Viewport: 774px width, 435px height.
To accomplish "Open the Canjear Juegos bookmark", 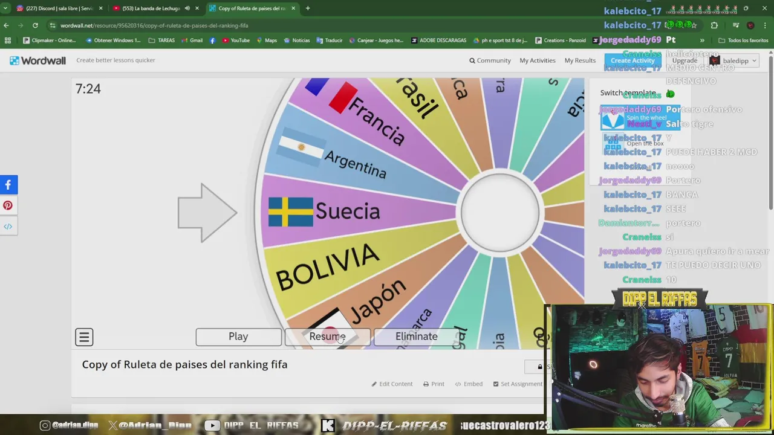I will 376,40.
